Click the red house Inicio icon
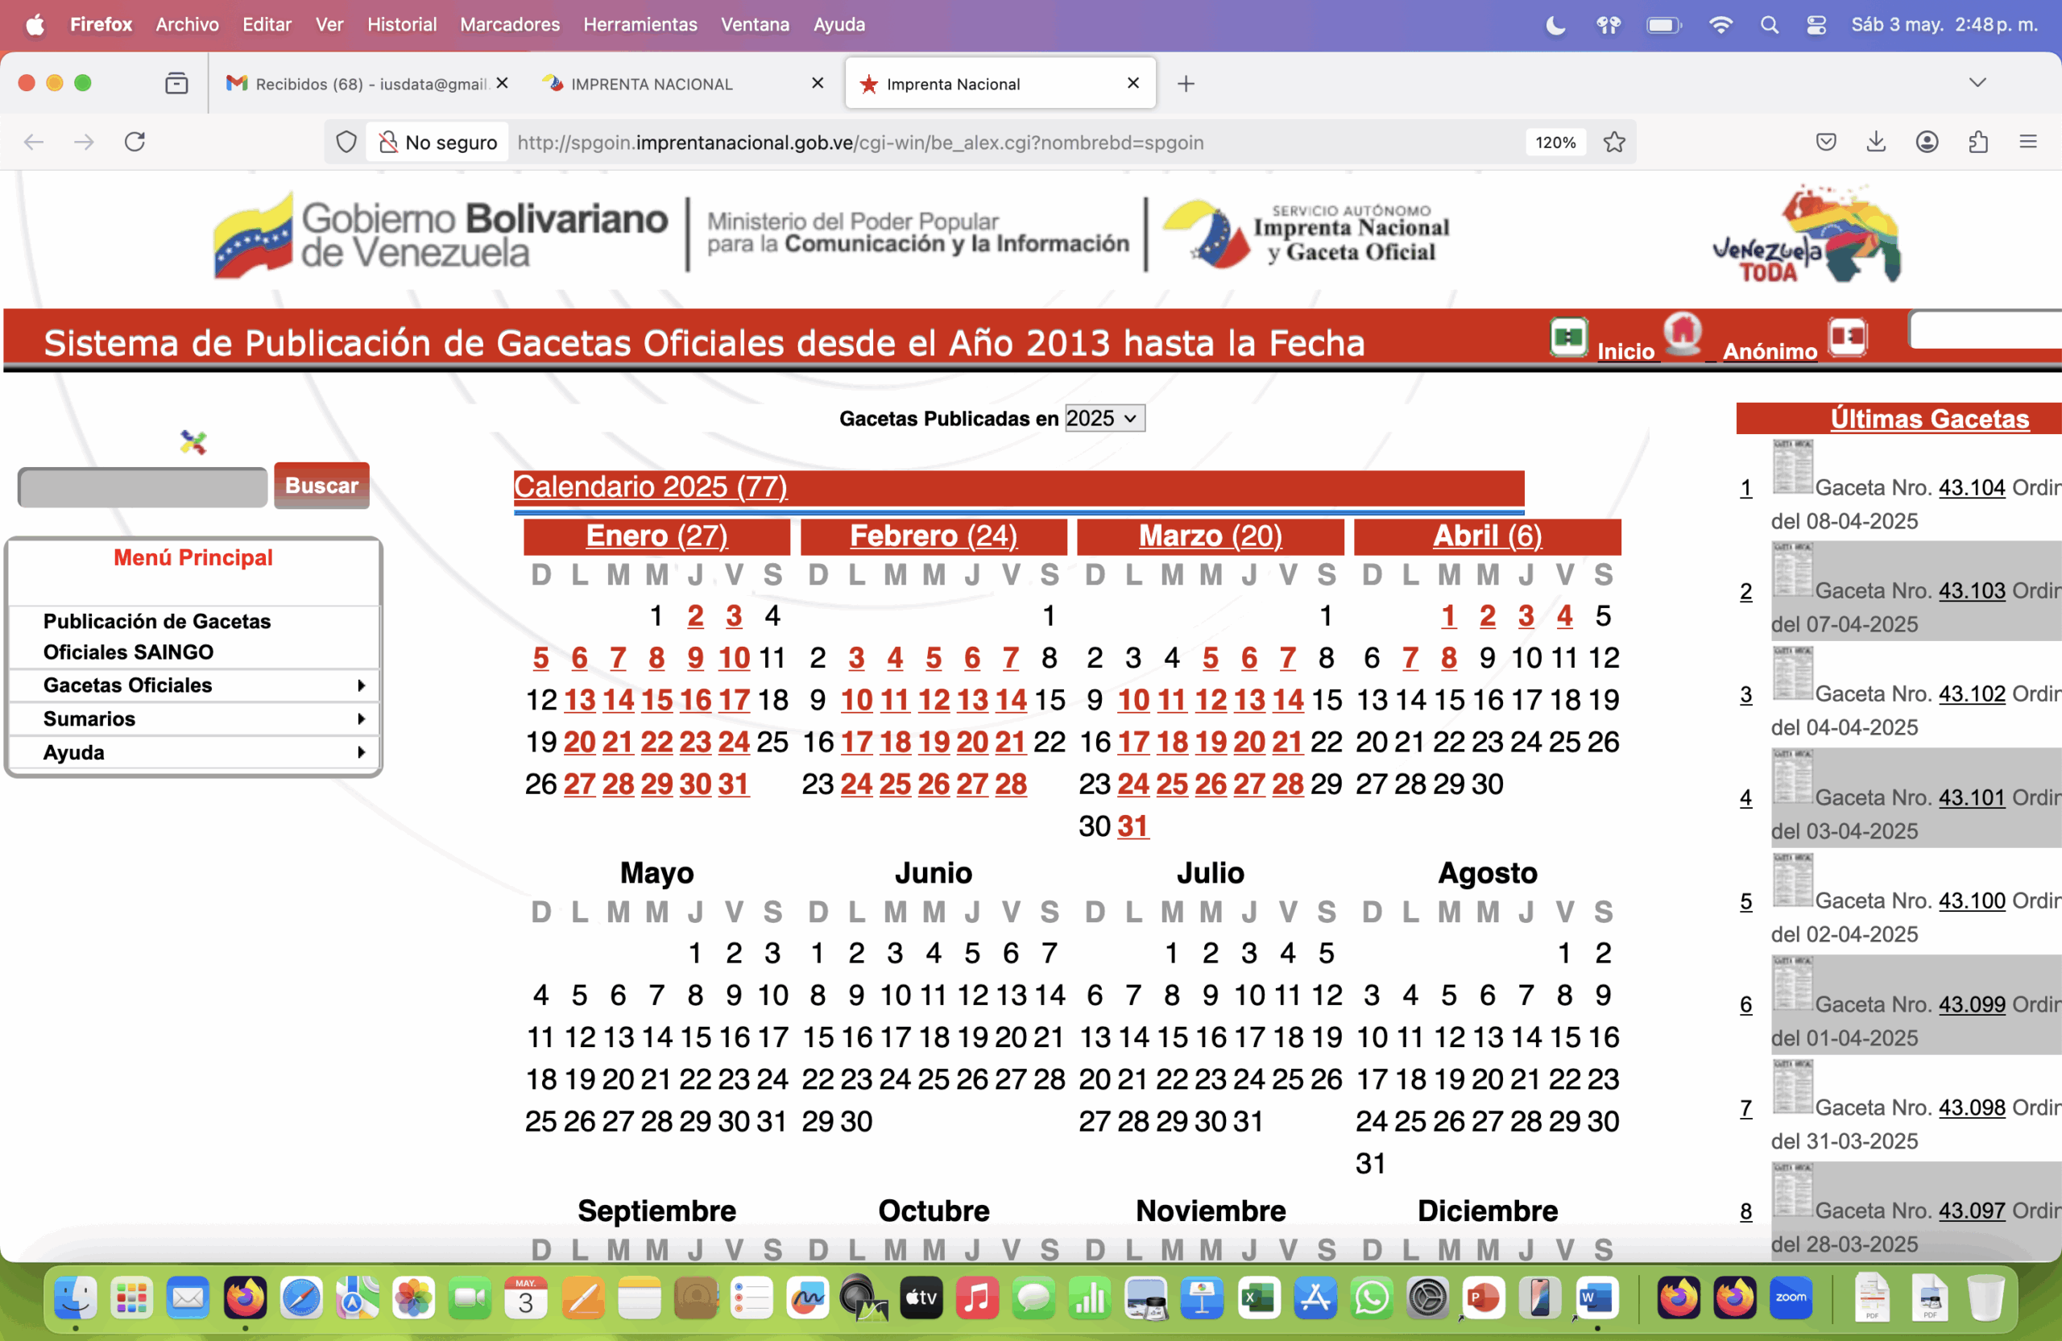2062x1341 pixels. point(1683,333)
